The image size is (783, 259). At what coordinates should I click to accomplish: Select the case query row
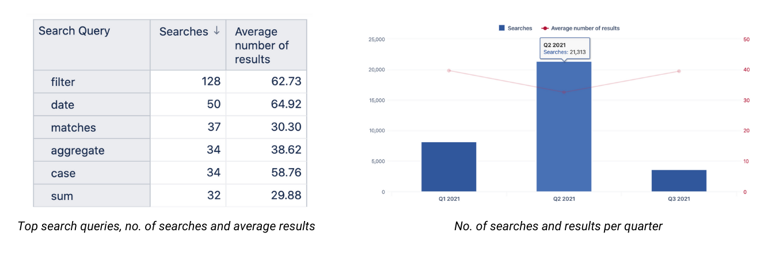coord(170,173)
